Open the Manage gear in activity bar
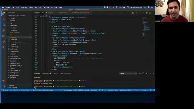194x109 pixels. pos(4,86)
